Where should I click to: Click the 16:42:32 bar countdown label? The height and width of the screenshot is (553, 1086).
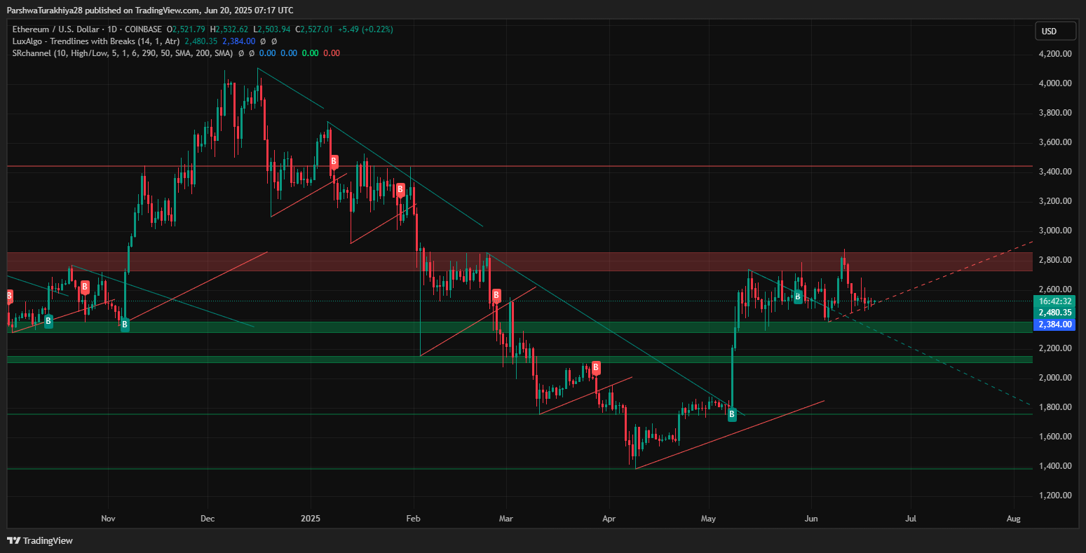(x=1054, y=301)
